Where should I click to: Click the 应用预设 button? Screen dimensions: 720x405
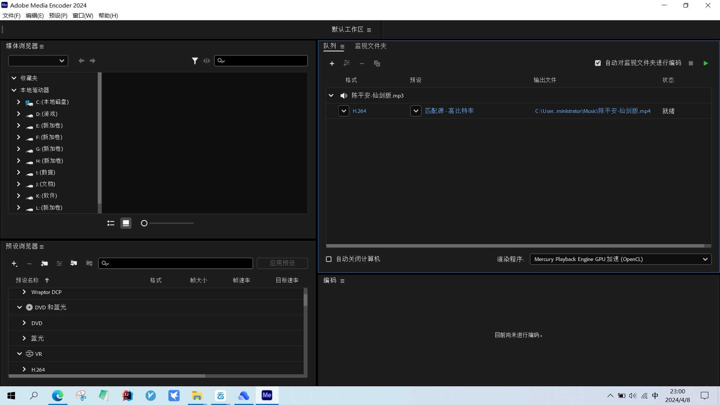[282, 263]
